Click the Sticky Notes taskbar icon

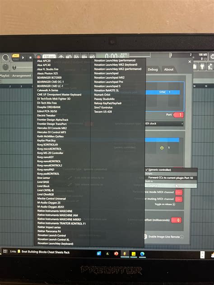tap(133, 254)
